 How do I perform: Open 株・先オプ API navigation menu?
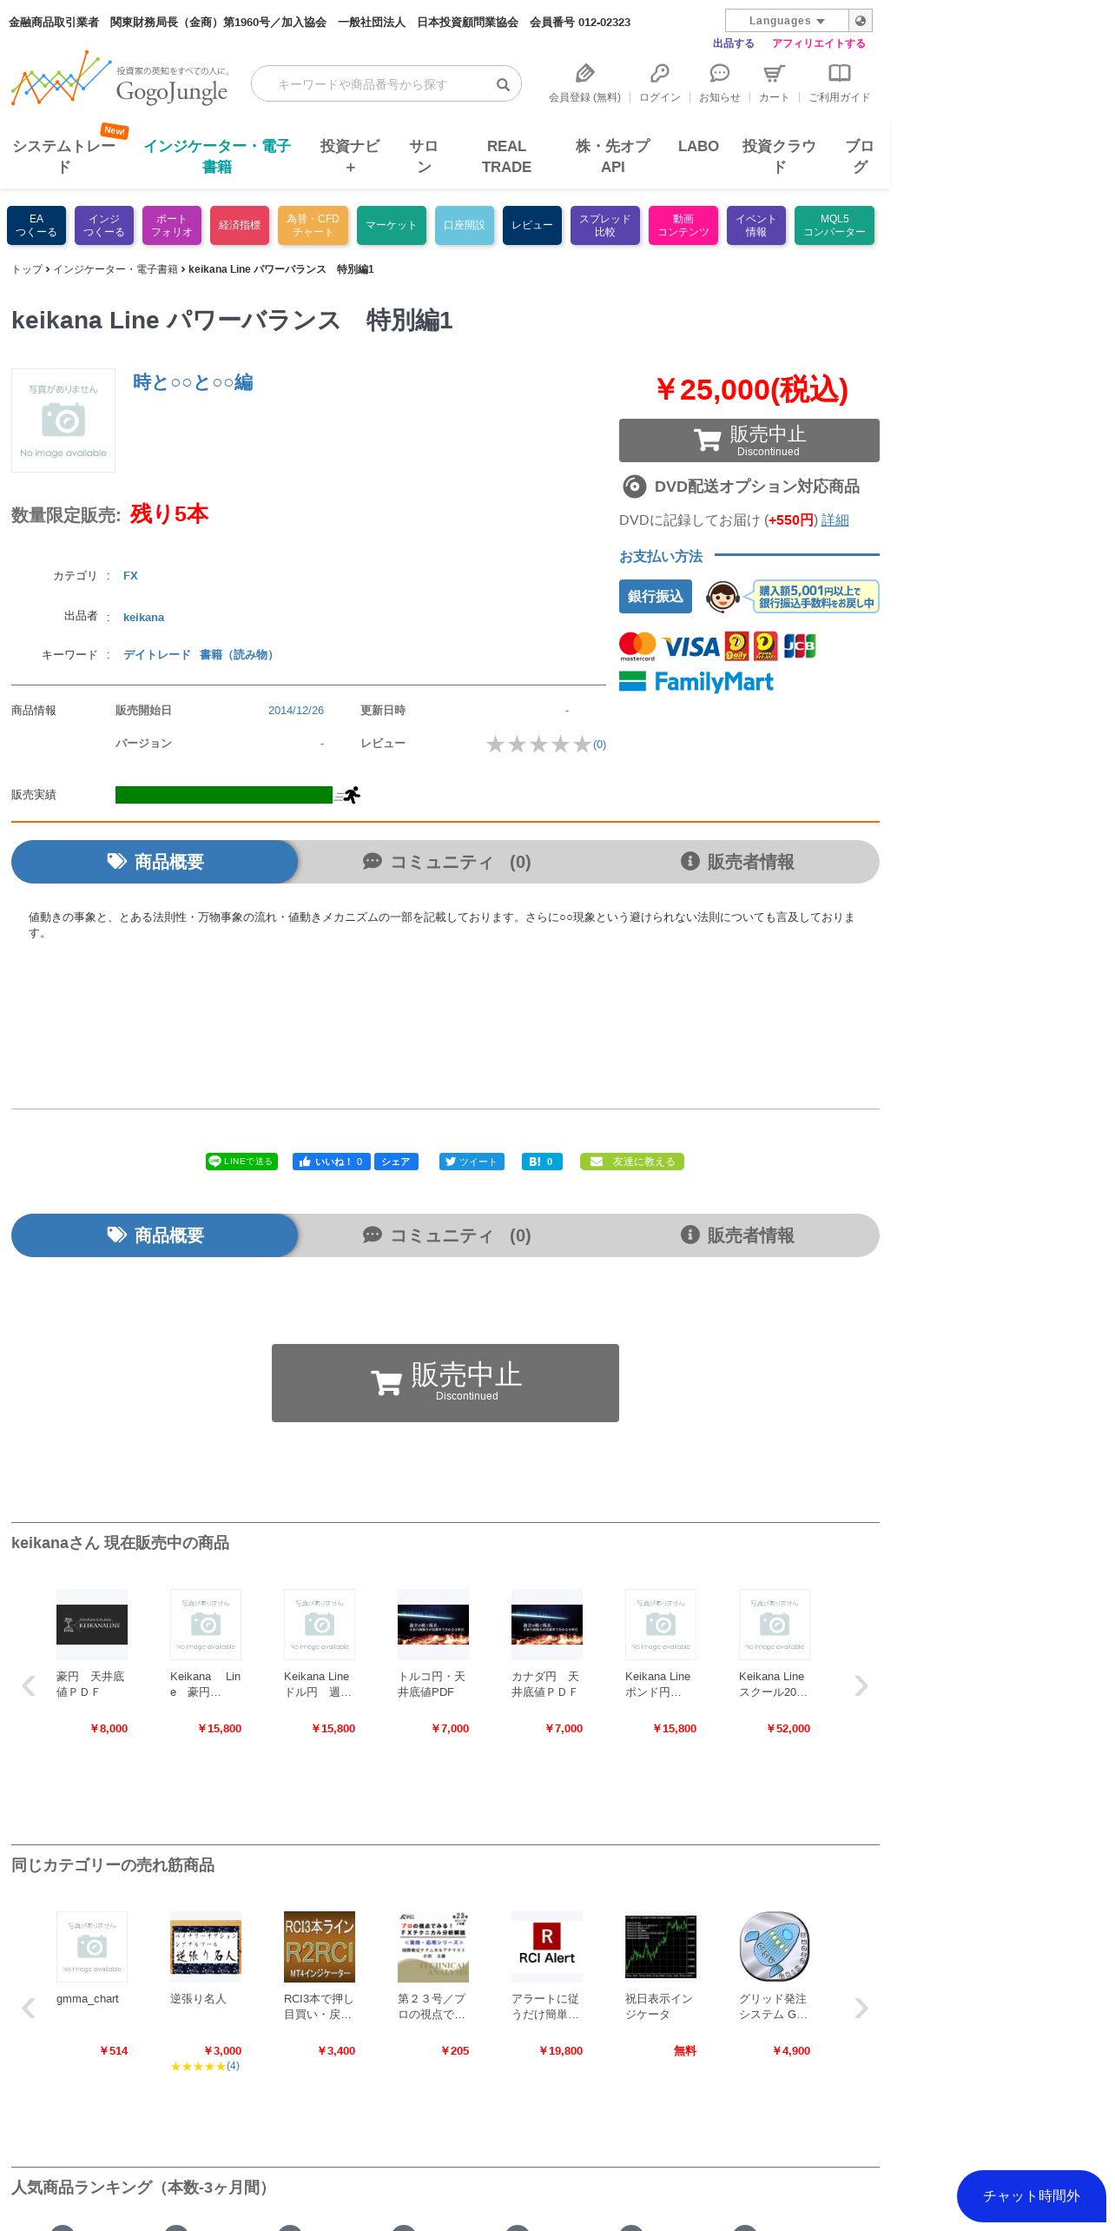tap(612, 156)
